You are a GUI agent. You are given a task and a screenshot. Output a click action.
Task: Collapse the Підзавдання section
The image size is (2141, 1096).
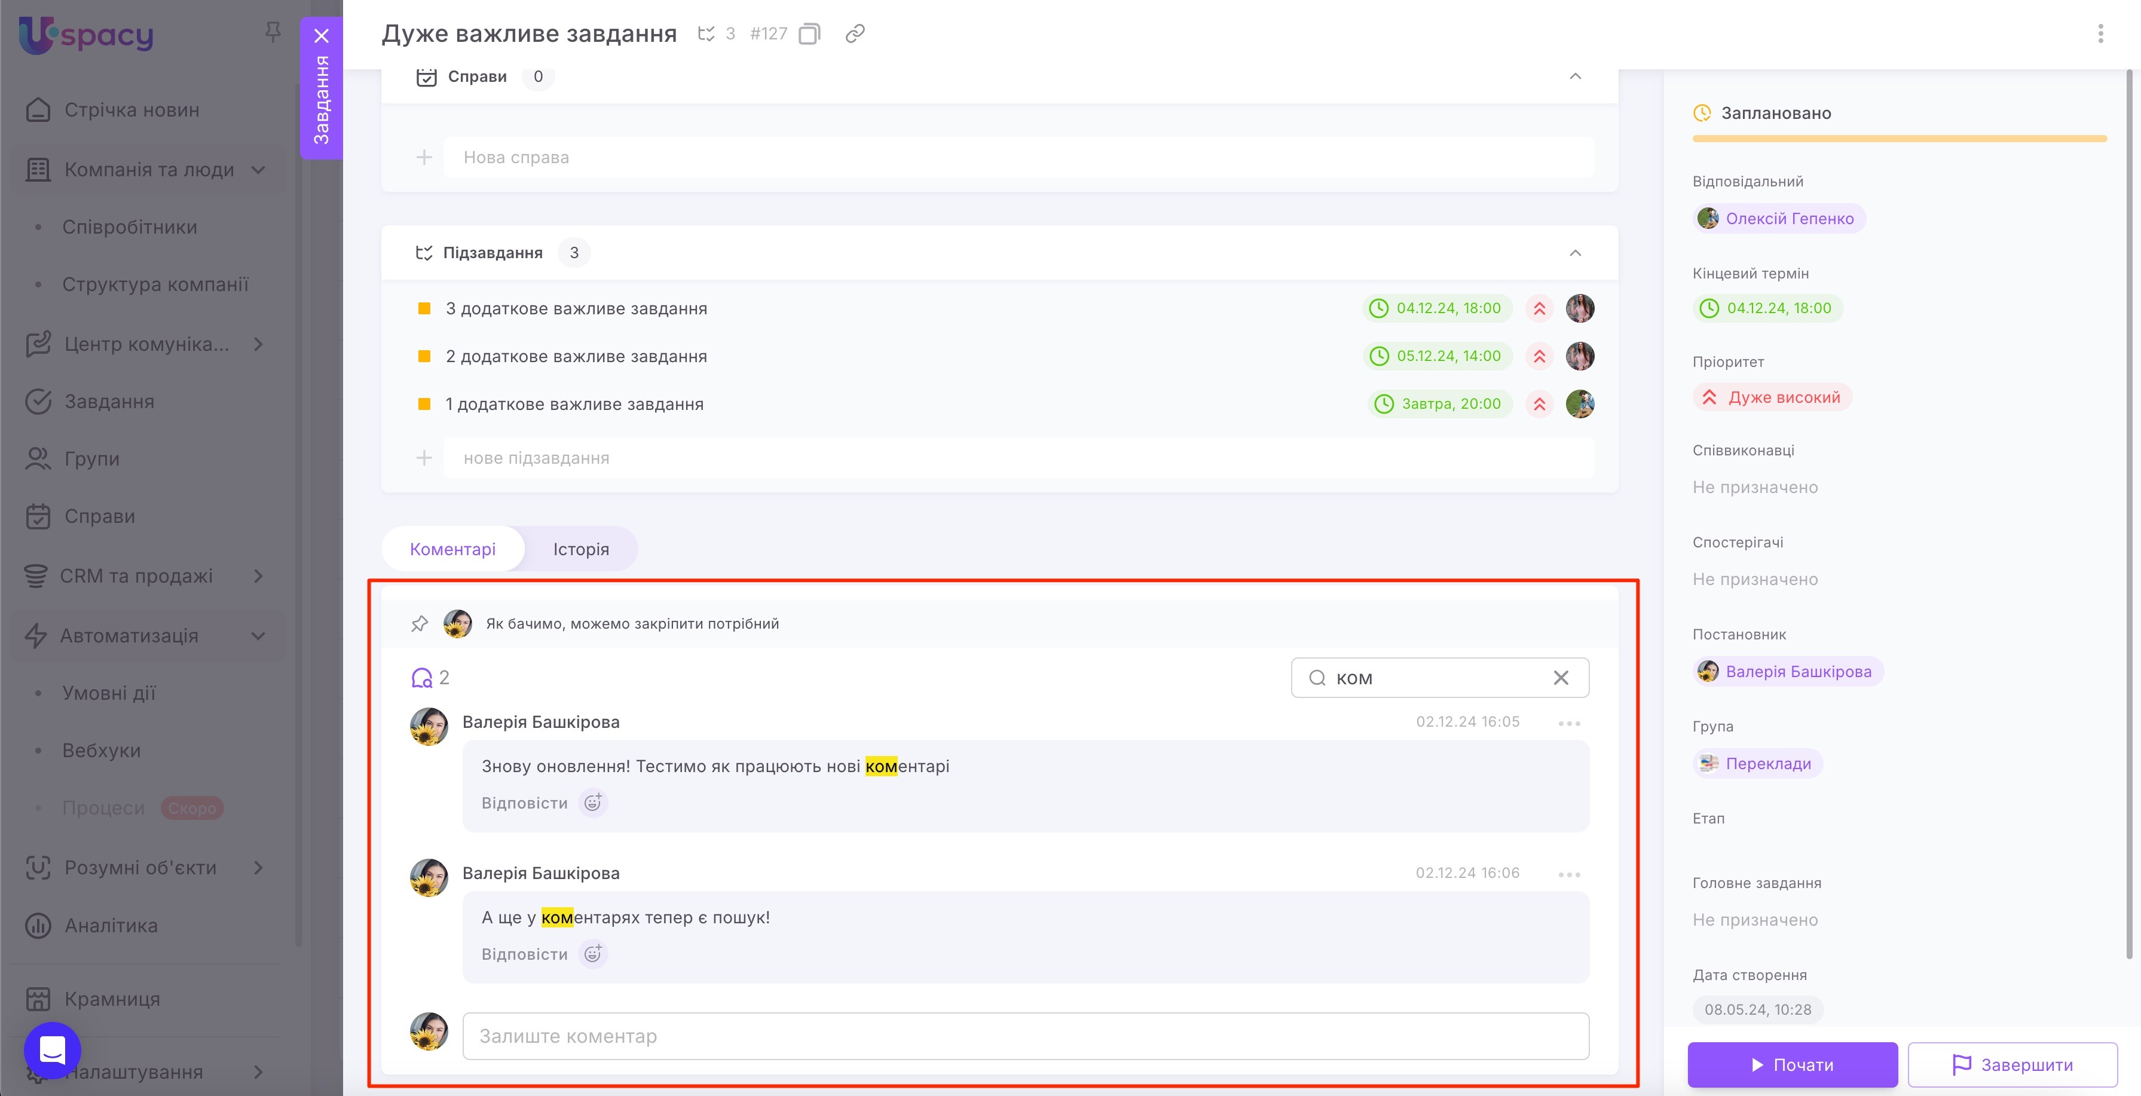click(x=1574, y=253)
